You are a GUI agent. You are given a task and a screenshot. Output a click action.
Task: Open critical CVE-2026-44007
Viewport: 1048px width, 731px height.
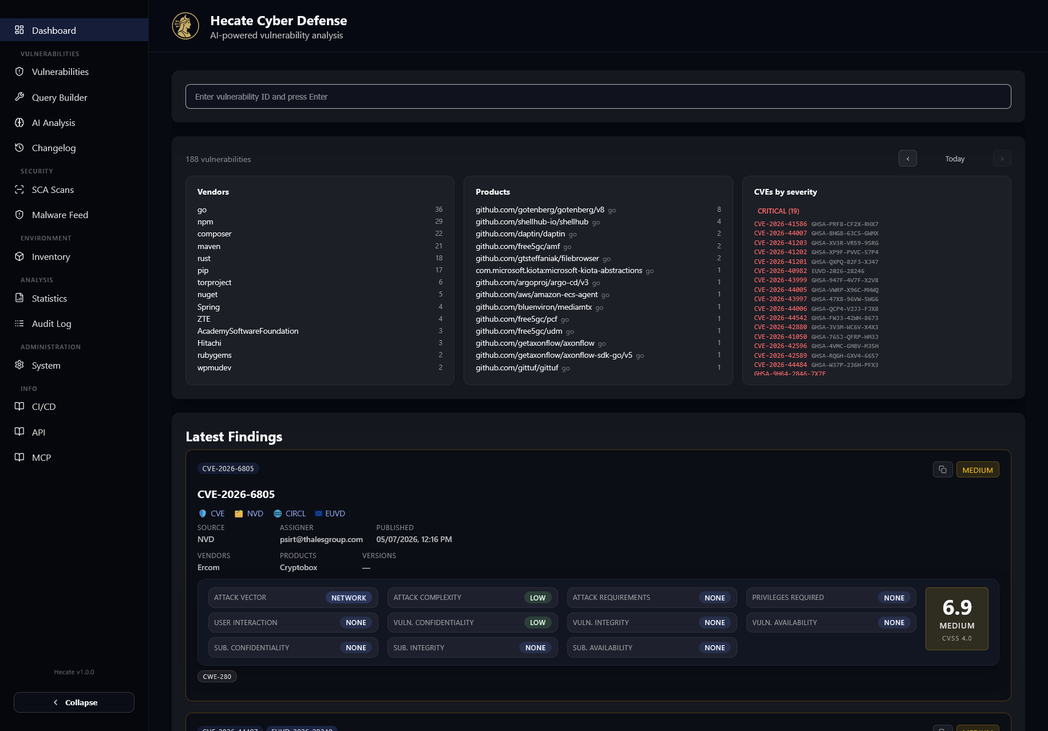click(780, 234)
